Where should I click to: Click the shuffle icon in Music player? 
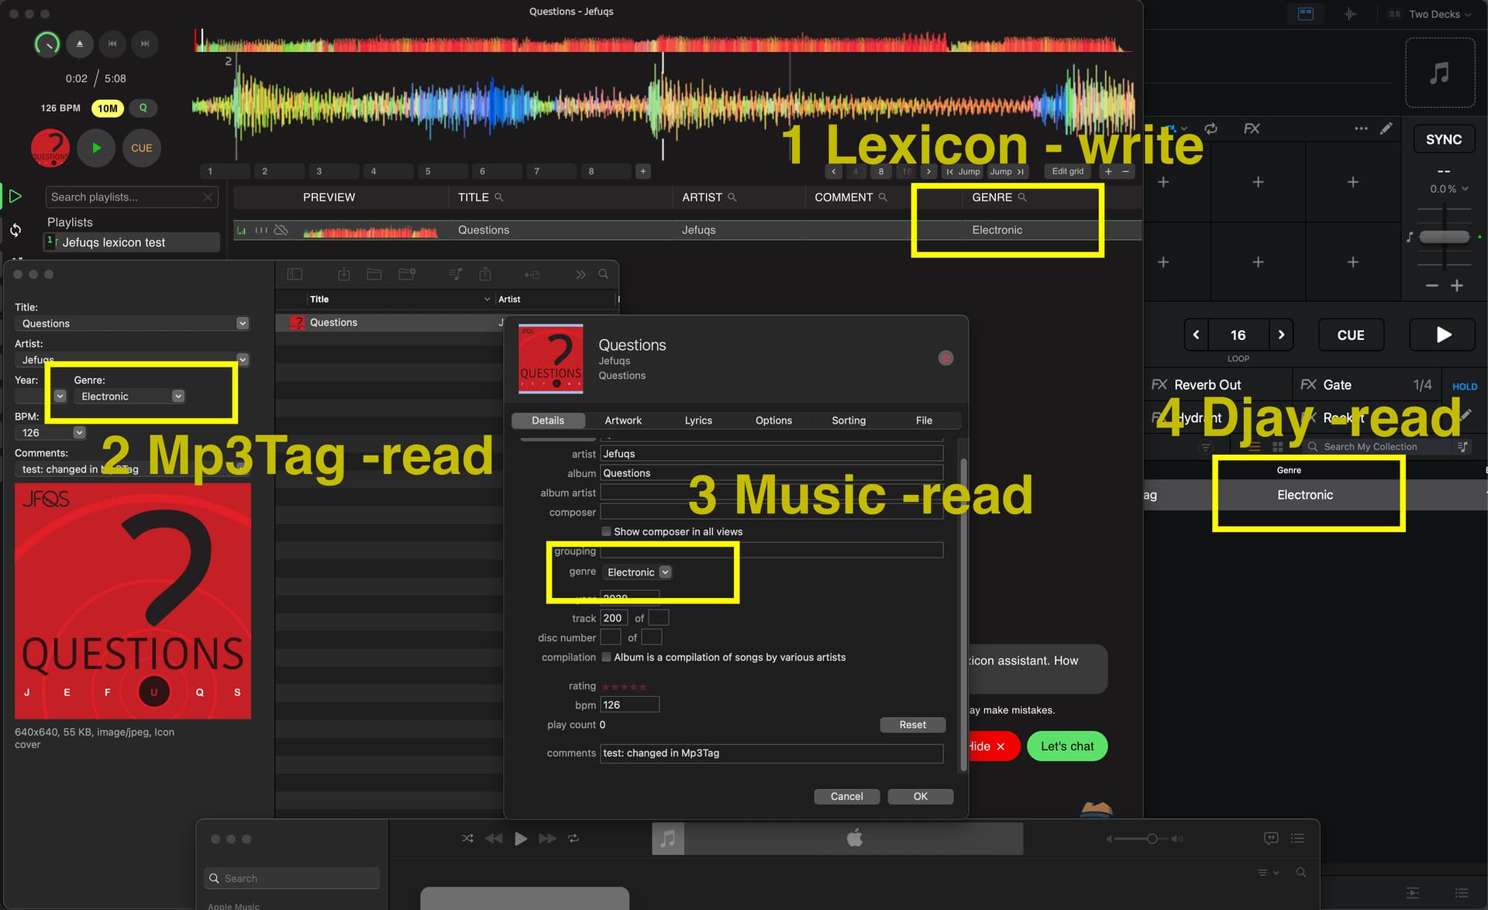pos(467,839)
